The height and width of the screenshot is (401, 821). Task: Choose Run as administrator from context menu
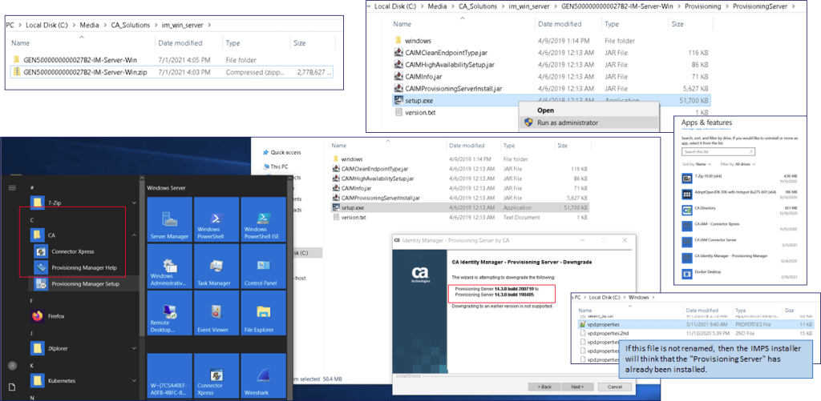[x=567, y=122]
